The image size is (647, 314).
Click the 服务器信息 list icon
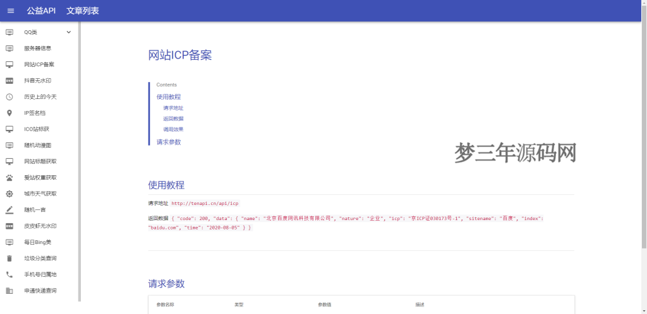[x=9, y=48]
